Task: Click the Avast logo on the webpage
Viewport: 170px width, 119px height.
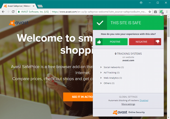Action: click(19, 23)
